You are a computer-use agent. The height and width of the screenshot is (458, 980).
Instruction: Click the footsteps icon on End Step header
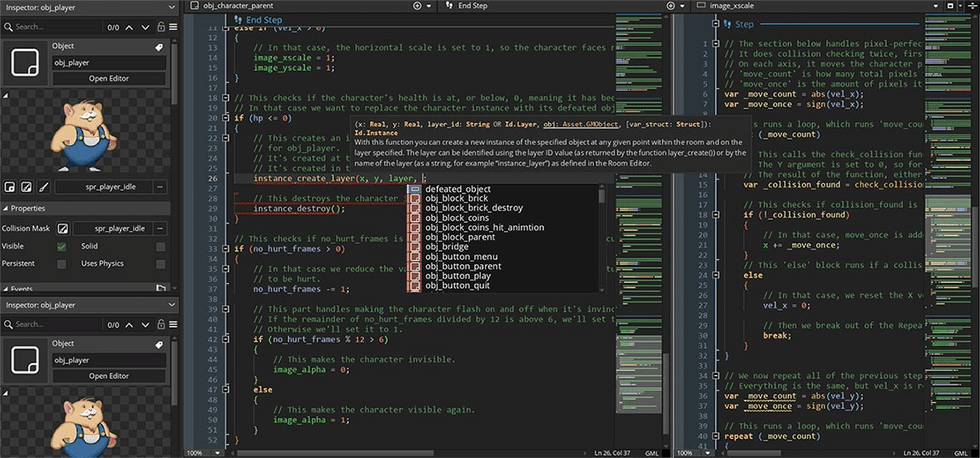237,20
